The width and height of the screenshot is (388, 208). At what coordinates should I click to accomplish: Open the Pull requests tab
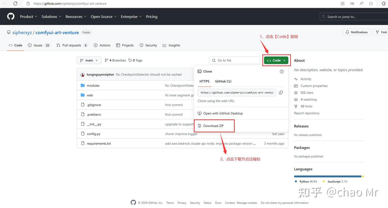tap(72, 45)
